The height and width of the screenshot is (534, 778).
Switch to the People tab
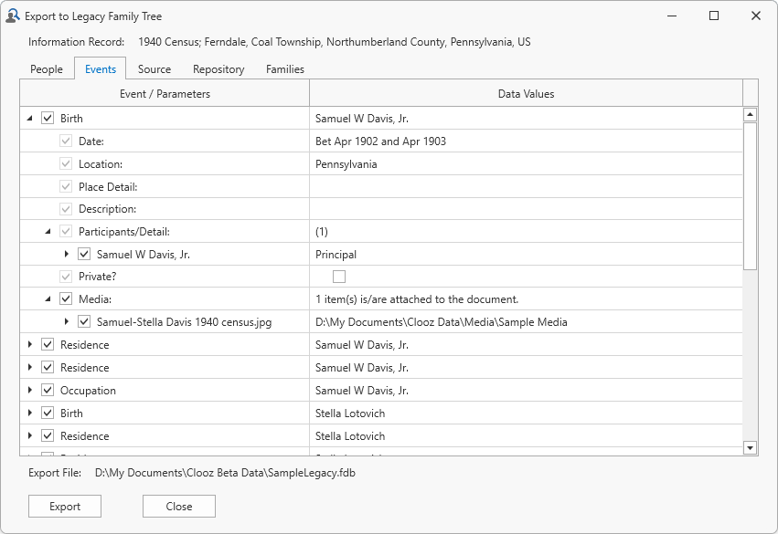47,69
